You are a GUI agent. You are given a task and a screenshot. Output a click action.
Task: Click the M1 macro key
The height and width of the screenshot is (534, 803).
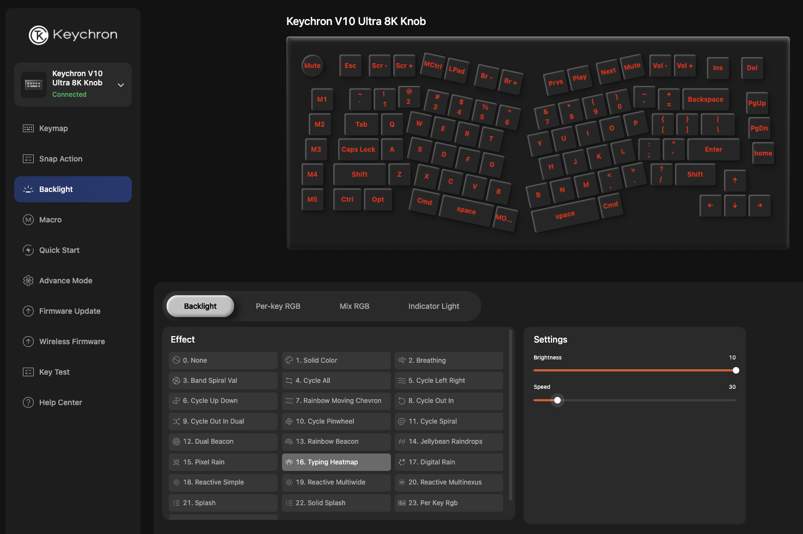(x=322, y=100)
